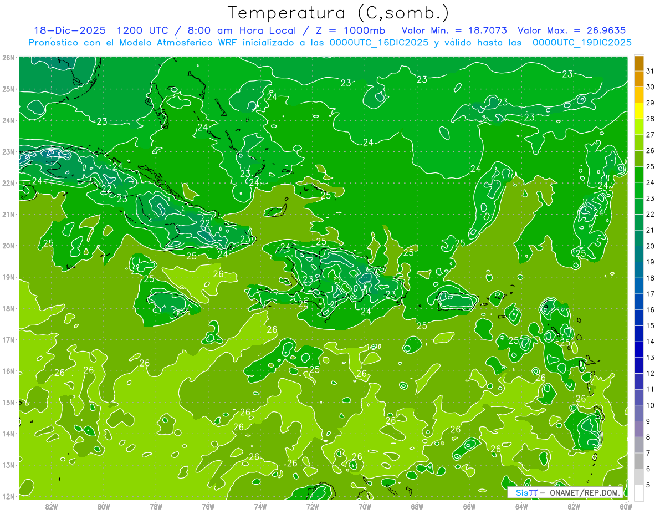Click the 13N latitude axis label

[8, 465]
